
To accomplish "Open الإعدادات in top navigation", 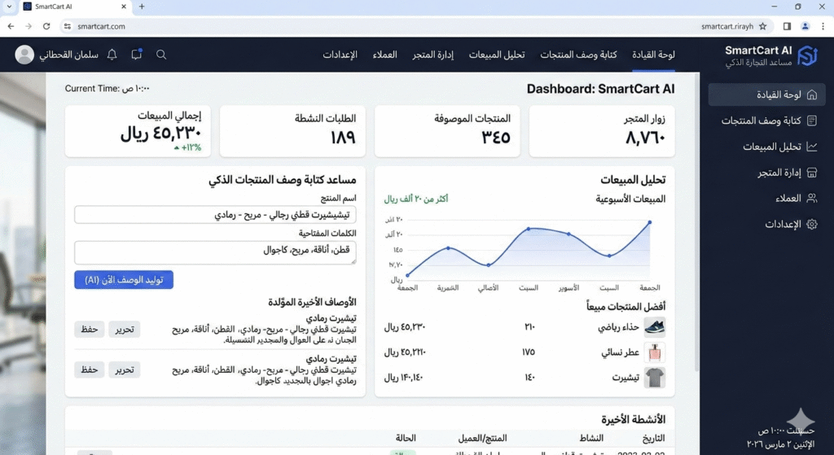I will click(x=340, y=55).
